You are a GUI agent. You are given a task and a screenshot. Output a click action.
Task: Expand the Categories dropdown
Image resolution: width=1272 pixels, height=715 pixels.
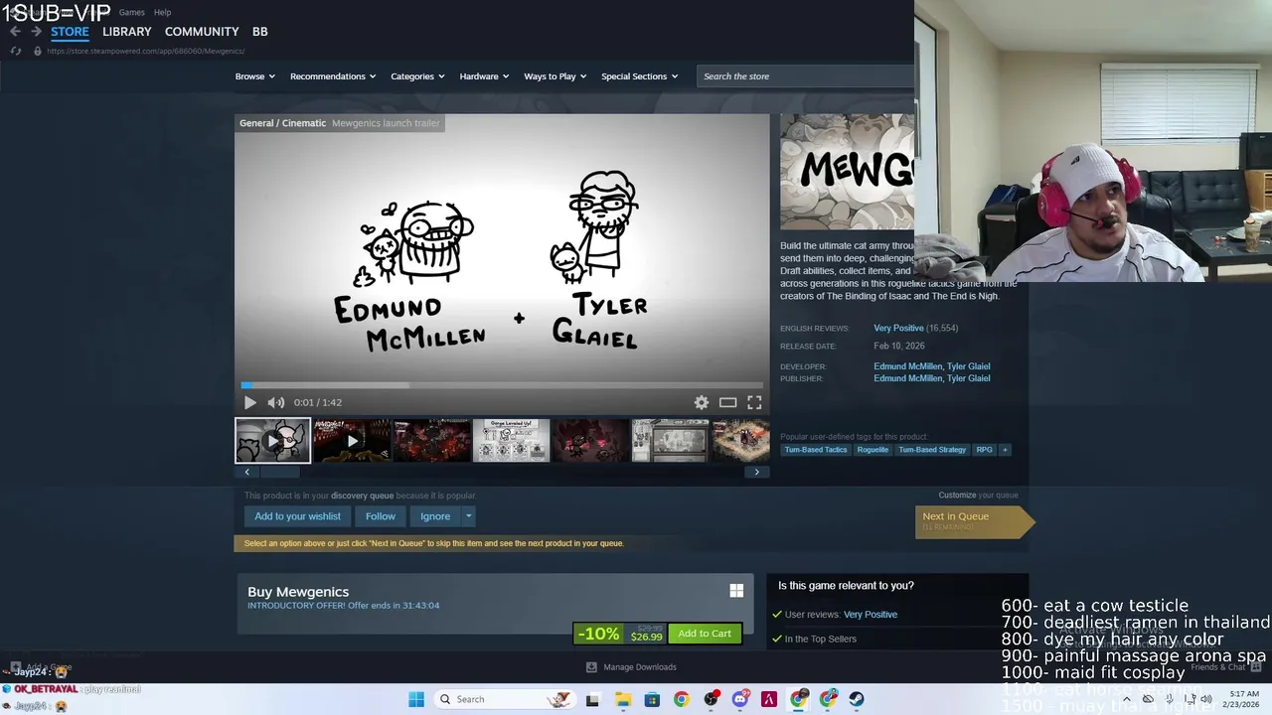pos(417,76)
